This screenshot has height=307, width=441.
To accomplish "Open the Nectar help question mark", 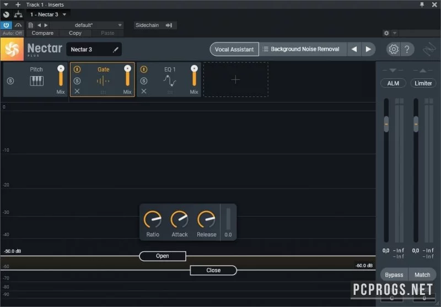I will [407, 50].
